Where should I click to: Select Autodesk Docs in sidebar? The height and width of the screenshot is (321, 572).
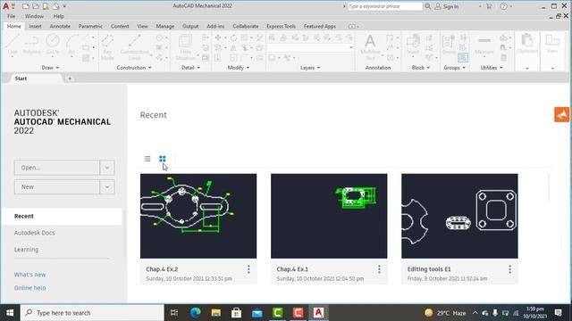(x=34, y=233)
